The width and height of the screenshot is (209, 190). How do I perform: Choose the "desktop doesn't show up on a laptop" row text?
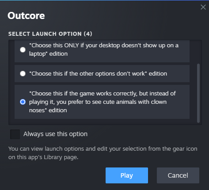click(x=104, y=49)
